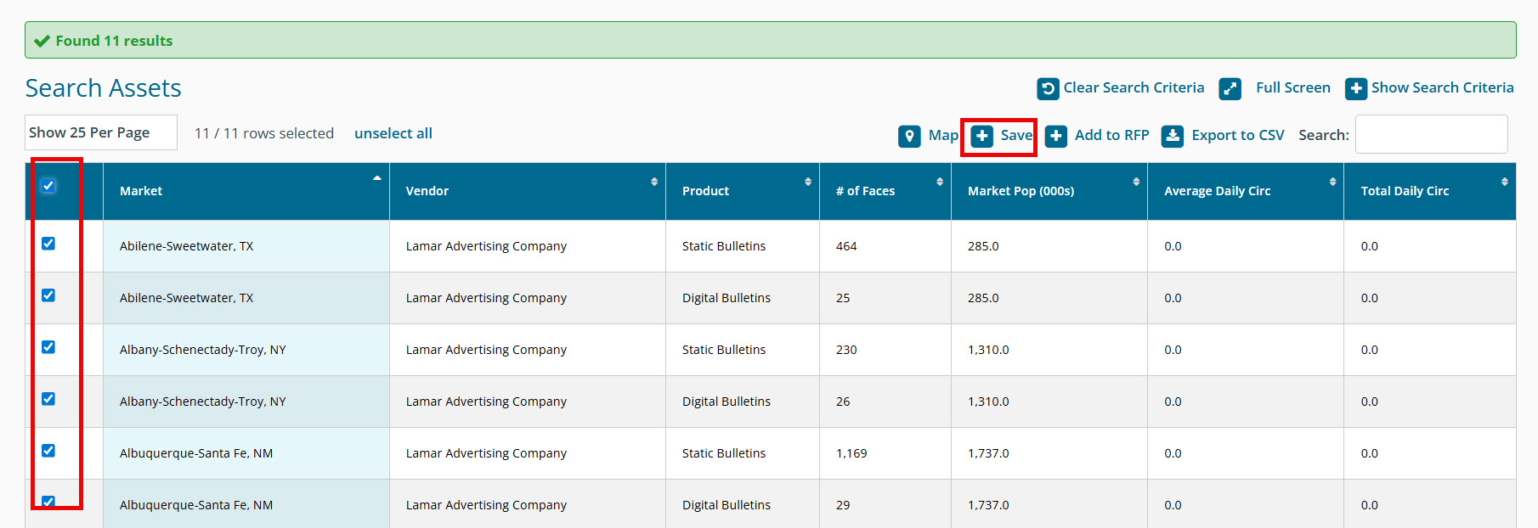Uncheck the Abilene-Sweetwater Static Bulletins row checkbox

click(x=48, y=244)
